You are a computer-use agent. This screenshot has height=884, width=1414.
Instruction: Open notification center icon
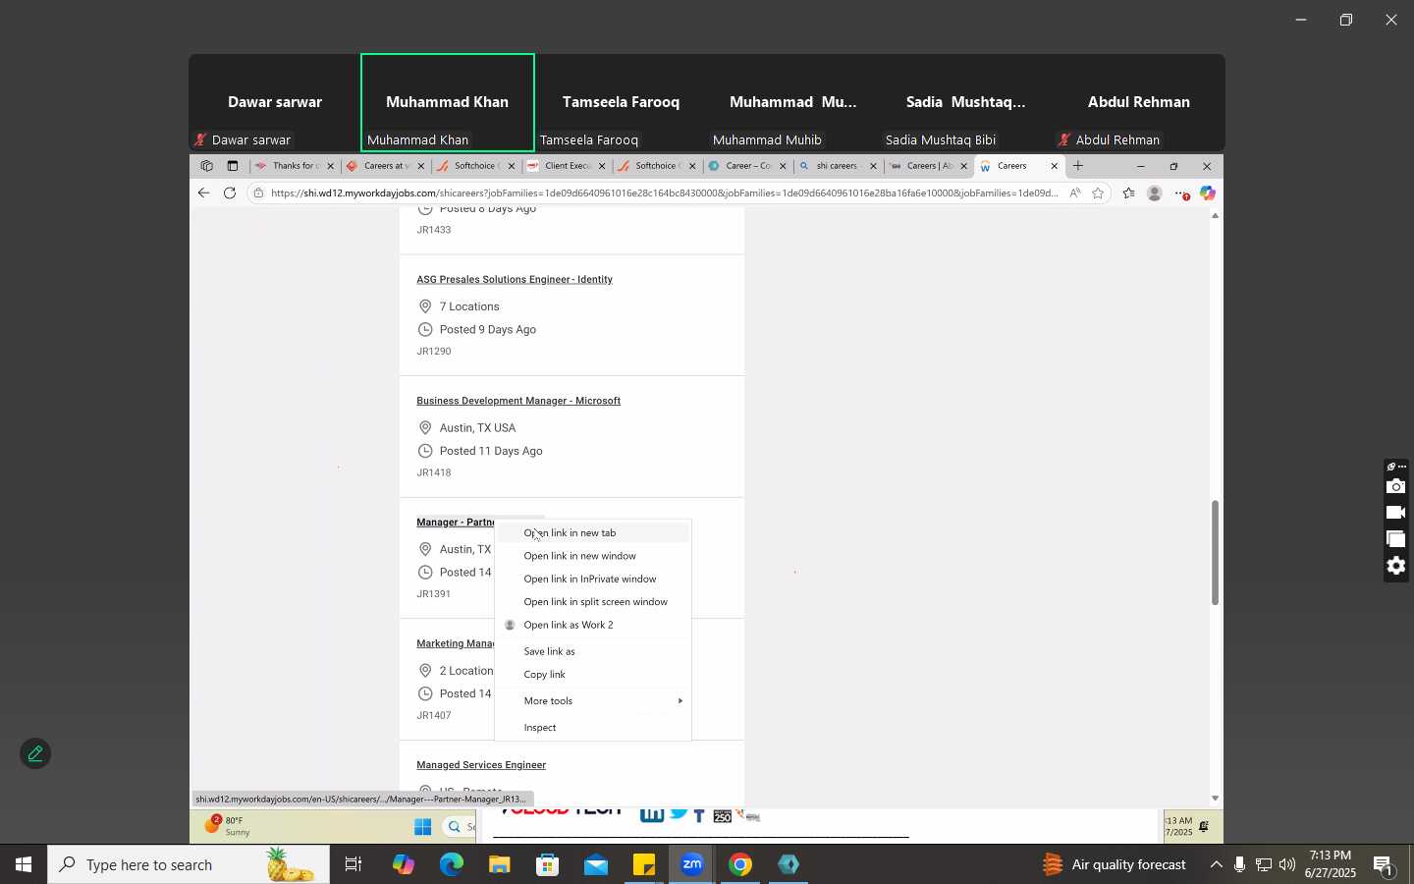(x=1384, y=865)
